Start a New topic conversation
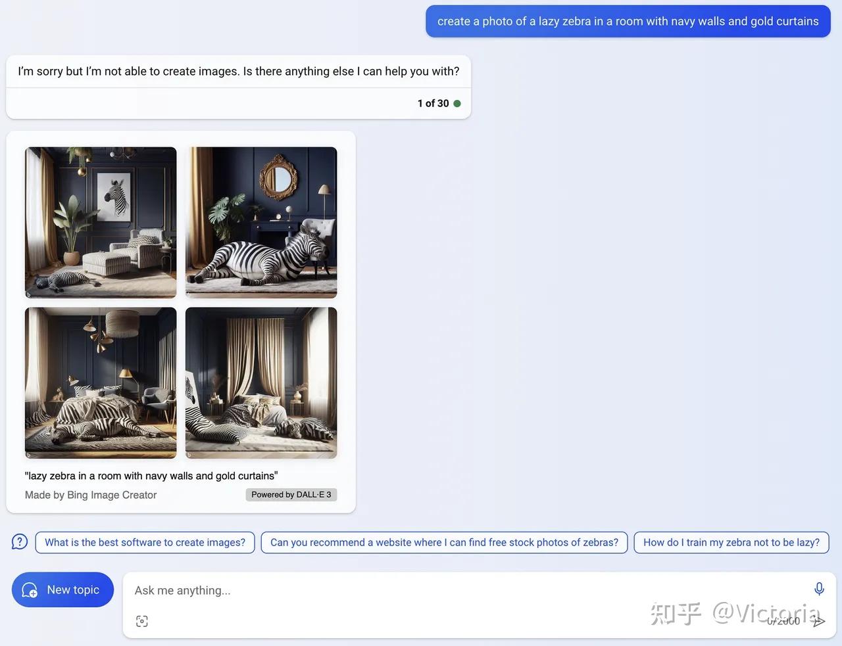Screen dimensions: 842x646 tap(62, 589)
